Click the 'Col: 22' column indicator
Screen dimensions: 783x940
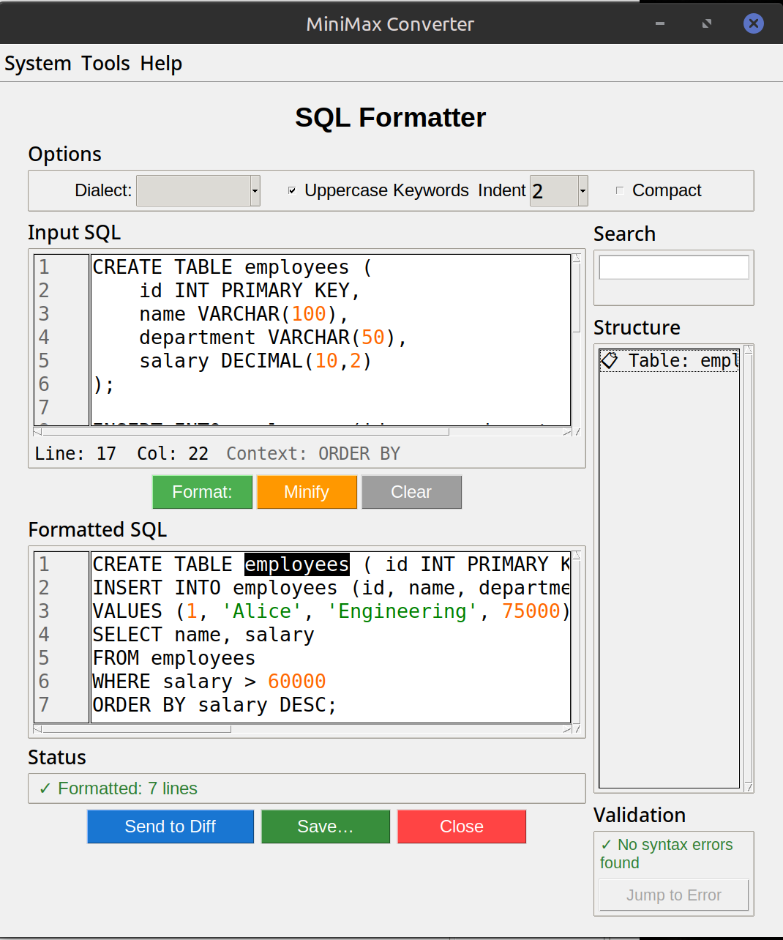click(x=173, y=454)
